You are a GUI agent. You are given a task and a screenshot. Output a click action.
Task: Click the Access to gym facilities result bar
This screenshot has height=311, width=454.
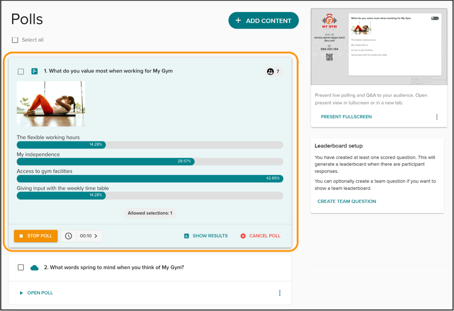tap(150, 178)
